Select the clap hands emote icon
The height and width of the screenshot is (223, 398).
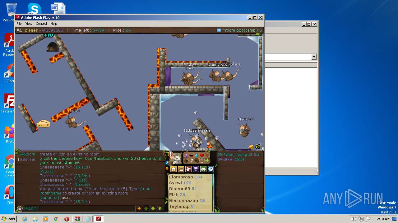pos(186,160)
